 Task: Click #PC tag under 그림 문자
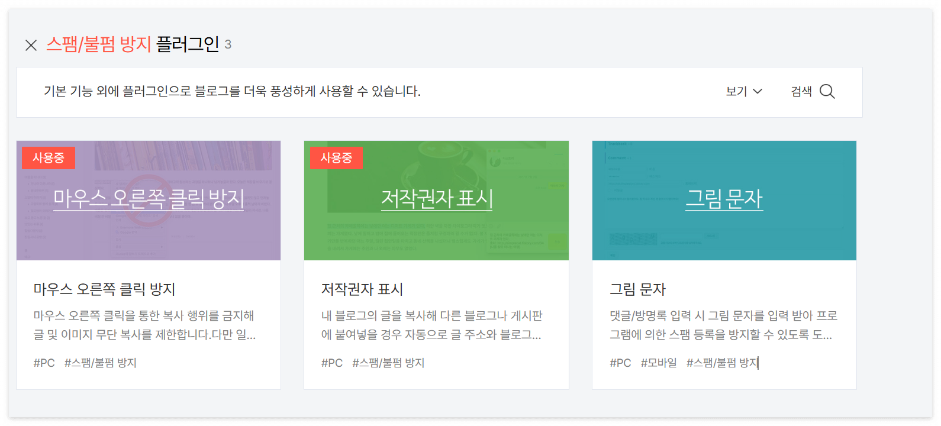(620, 363)
